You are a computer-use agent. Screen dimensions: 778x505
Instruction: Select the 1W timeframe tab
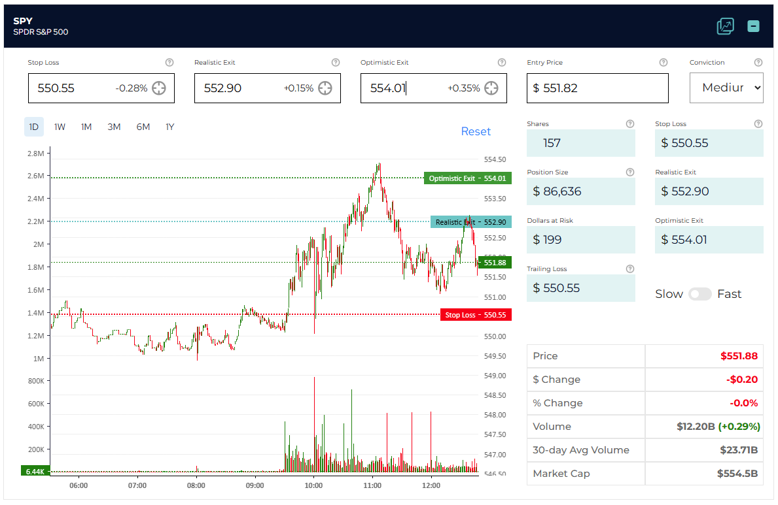pyautogui.click(x=60, y=127)
